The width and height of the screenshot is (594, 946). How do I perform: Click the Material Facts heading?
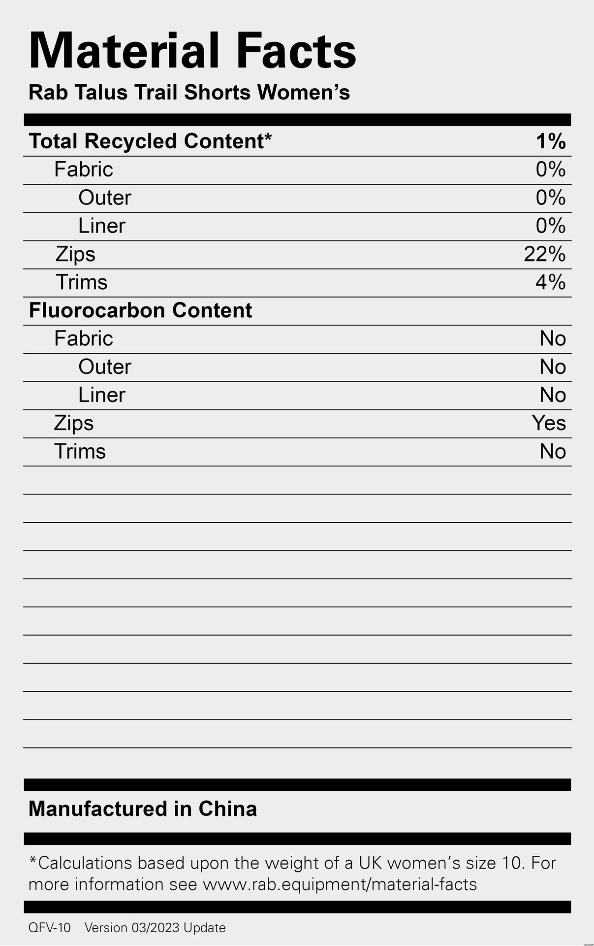[192, 51]
